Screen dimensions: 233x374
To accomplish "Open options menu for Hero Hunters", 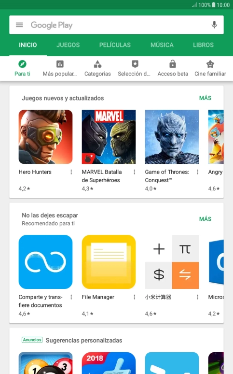I will pyautogui.click(x=71, y=172).
